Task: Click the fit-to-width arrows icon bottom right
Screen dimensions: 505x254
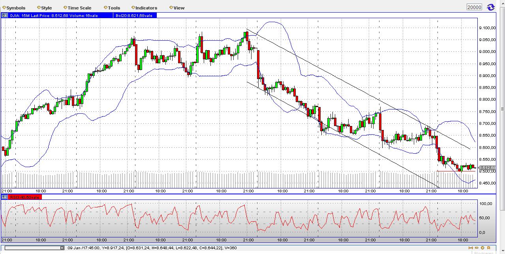Action: pyautogui.click(x=470, y=248)
